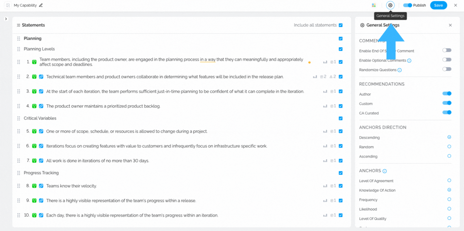Viewport: 464px width, 231px height.
Task: Click bar chart icon on statement 4 row
Action: [325, 106]
